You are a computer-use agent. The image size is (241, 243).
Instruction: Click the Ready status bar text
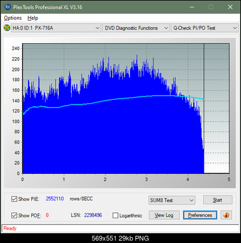pyautogui.click(x=10, y=229)
